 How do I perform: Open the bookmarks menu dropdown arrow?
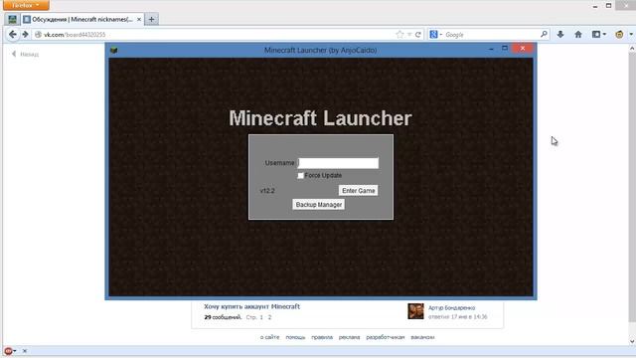click(x=604, y=35)
